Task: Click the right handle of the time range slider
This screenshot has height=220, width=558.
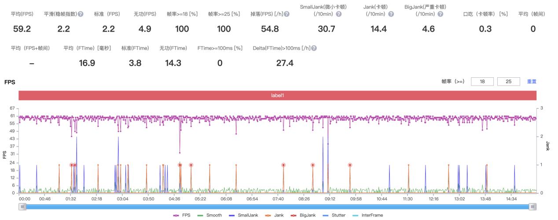Action: [x=532, y=206]
